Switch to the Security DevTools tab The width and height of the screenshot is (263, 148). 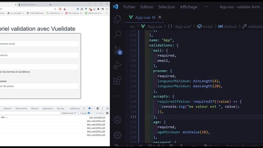60,109
